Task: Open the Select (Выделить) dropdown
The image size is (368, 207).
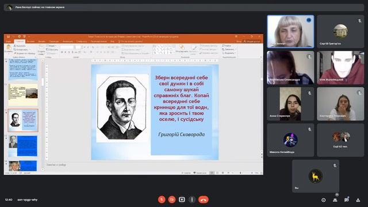Action: coord(229,53)
